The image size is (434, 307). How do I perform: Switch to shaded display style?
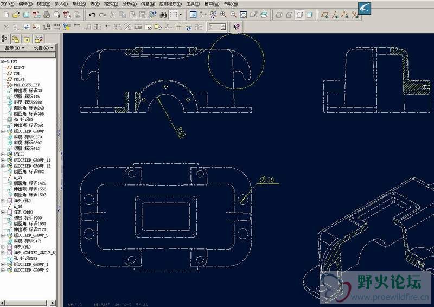pos(310,15)
